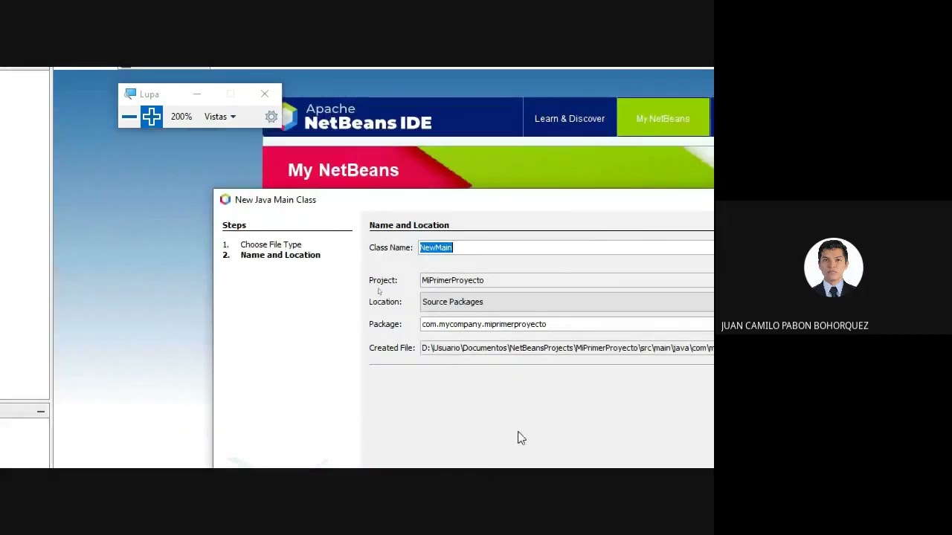Viewport: 952px width, 535px height.
Task: Minimize the Lupa magnifier window
Action: (x=197, y=94)
